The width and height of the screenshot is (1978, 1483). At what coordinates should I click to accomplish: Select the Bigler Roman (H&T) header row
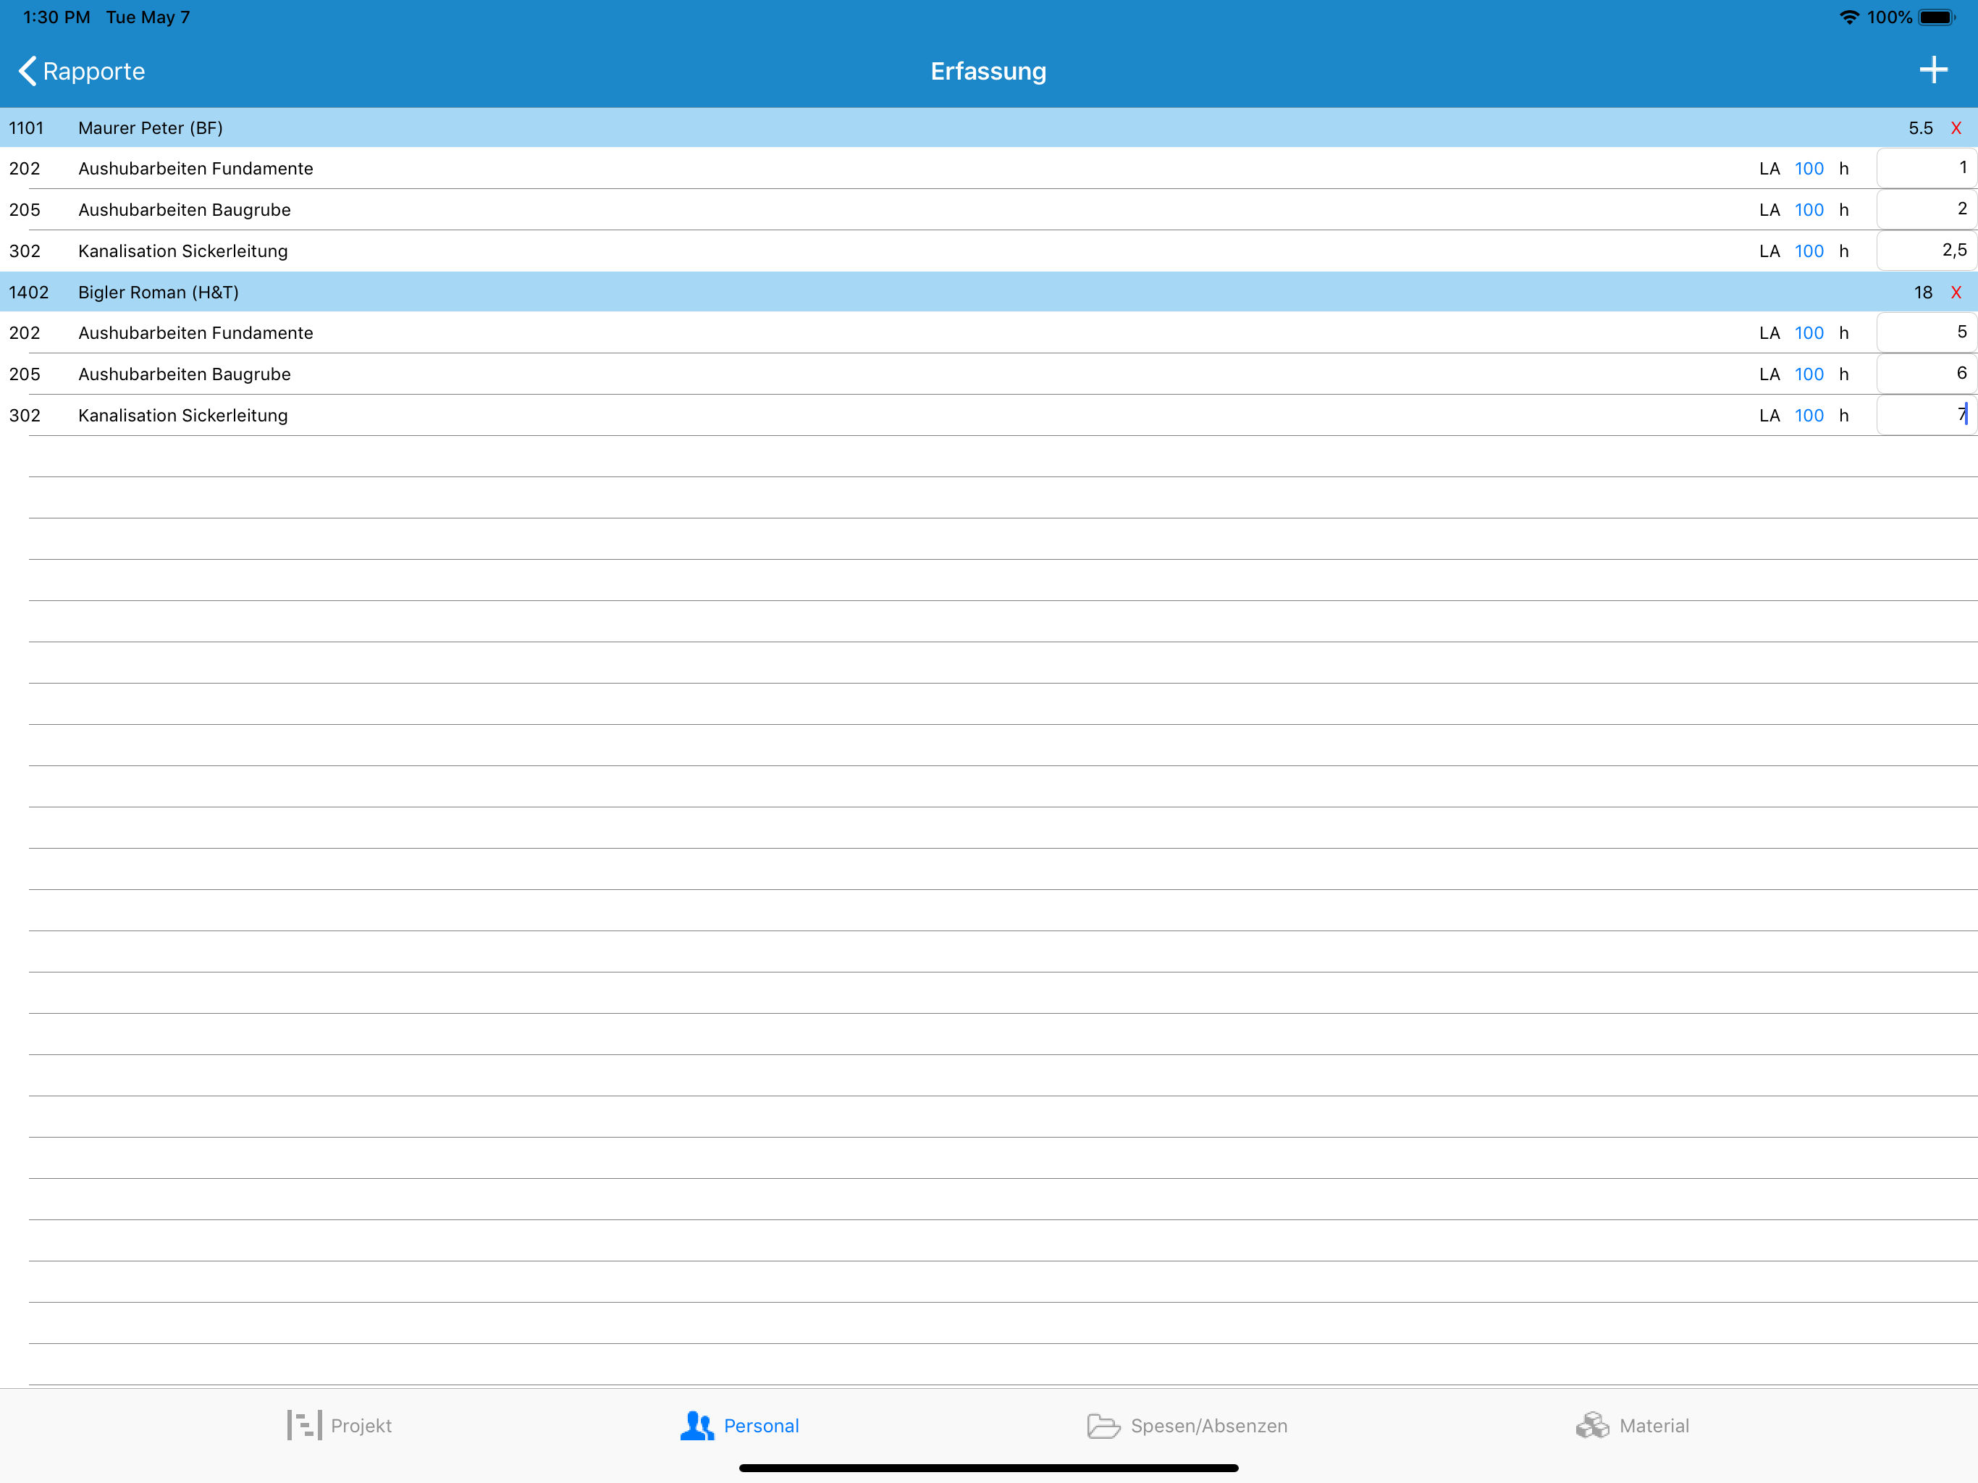(989, 293)
